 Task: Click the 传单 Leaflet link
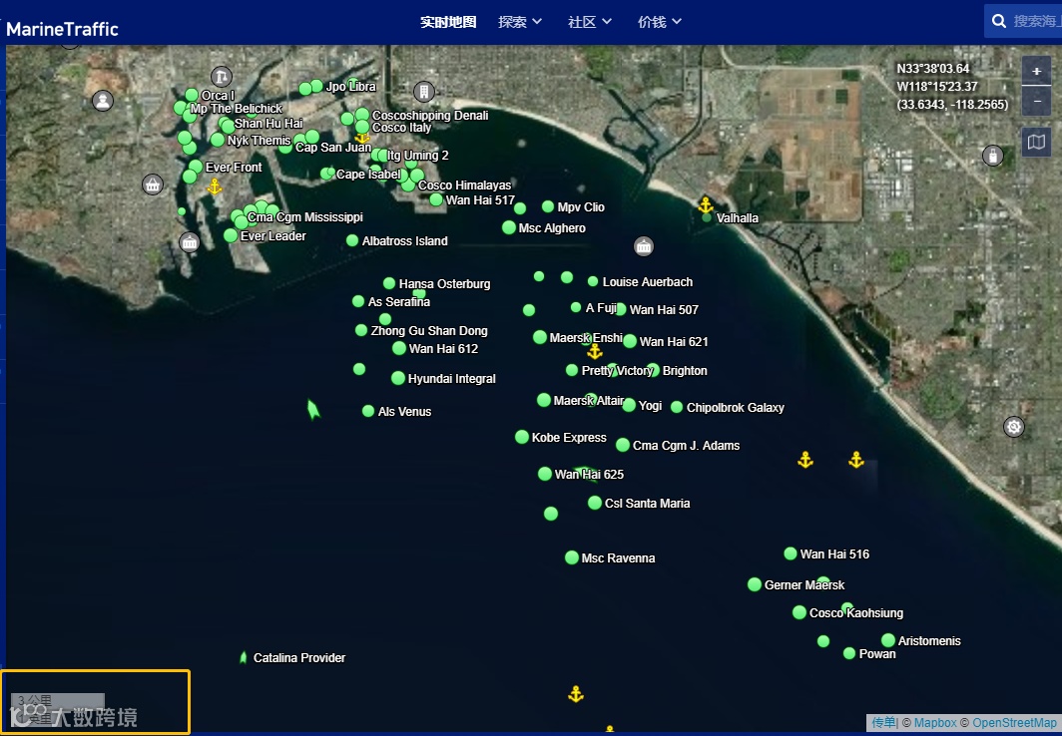(883, 723)
